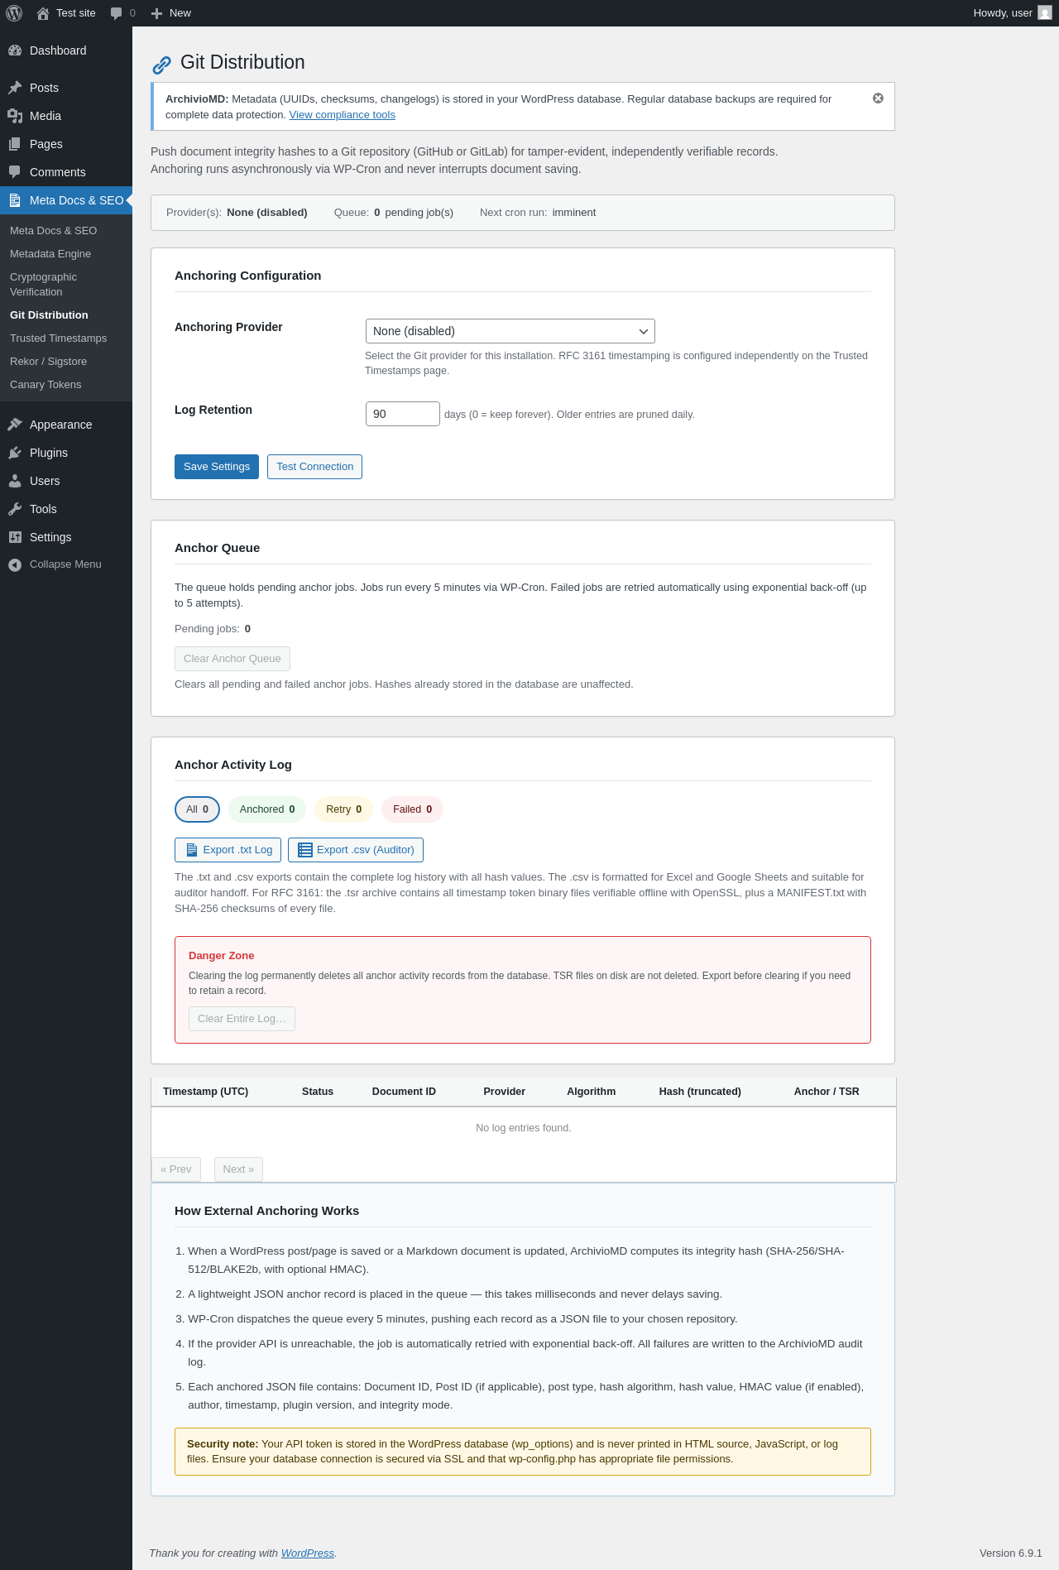Dismiss the ArchivioMD notice

click(878, 98)
